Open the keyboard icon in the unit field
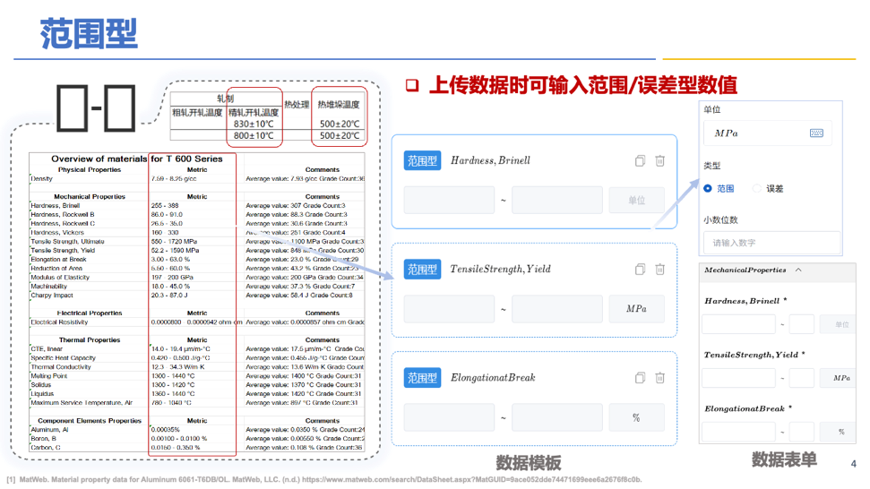 816,133
